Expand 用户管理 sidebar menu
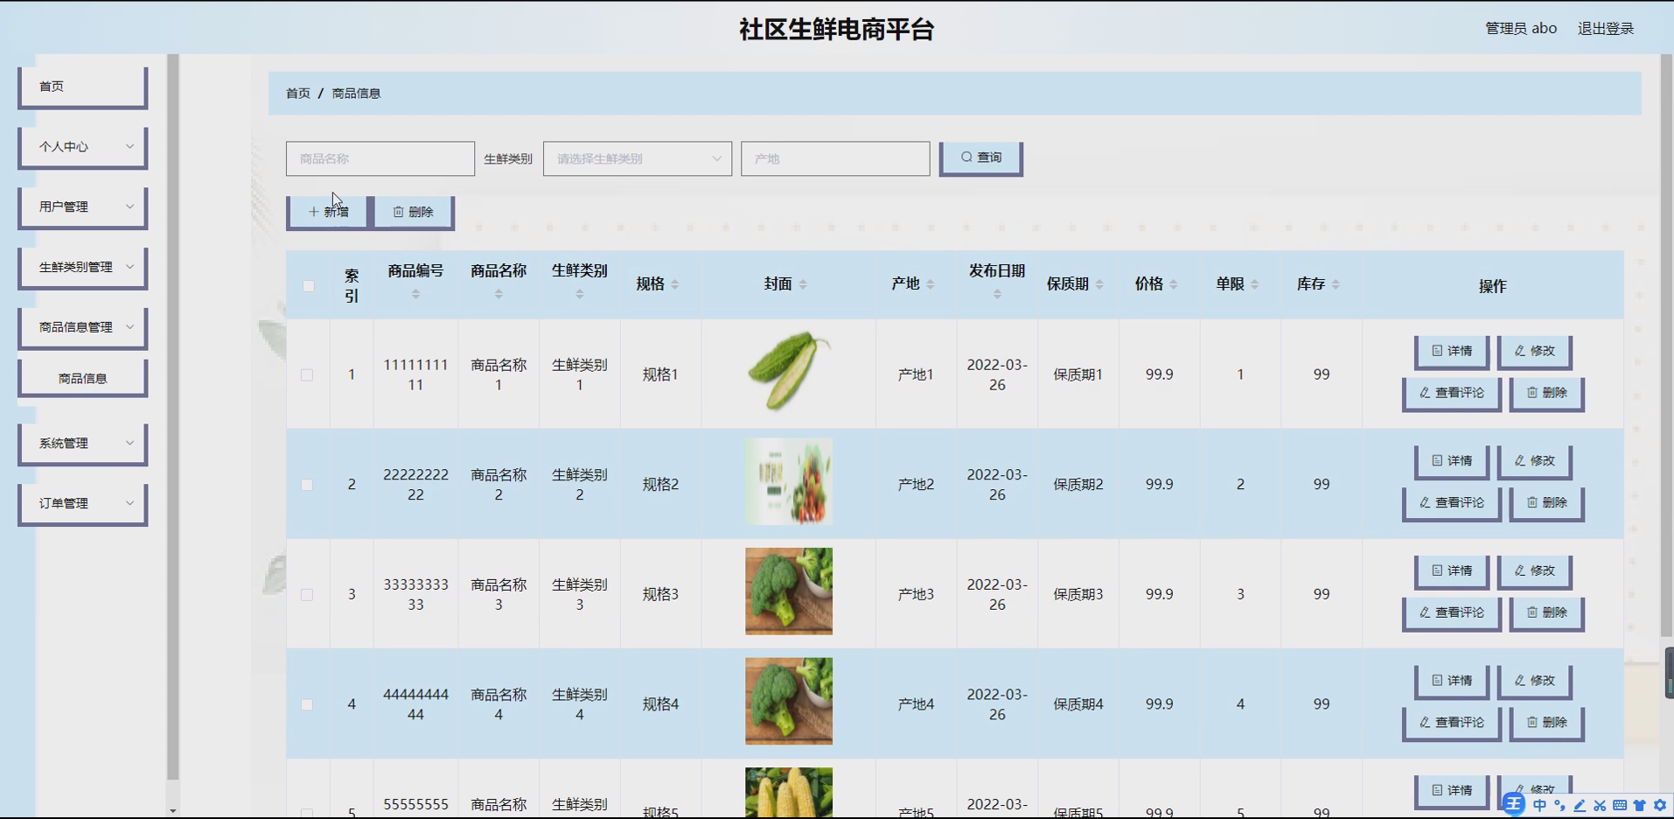The height and width of the screenshot is (819, 1674). pos(83,207)
